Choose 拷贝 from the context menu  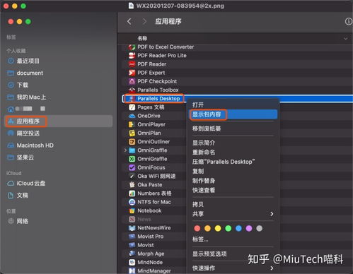click(x=233, y=204)
